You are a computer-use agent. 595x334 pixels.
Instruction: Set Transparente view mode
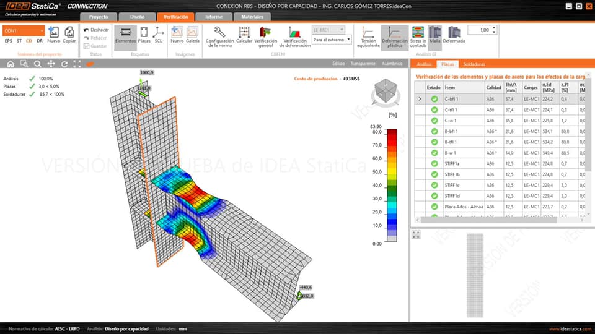[363, 64]
